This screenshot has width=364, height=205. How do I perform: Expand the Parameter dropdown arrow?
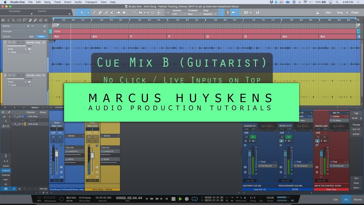tap(32, 14)
